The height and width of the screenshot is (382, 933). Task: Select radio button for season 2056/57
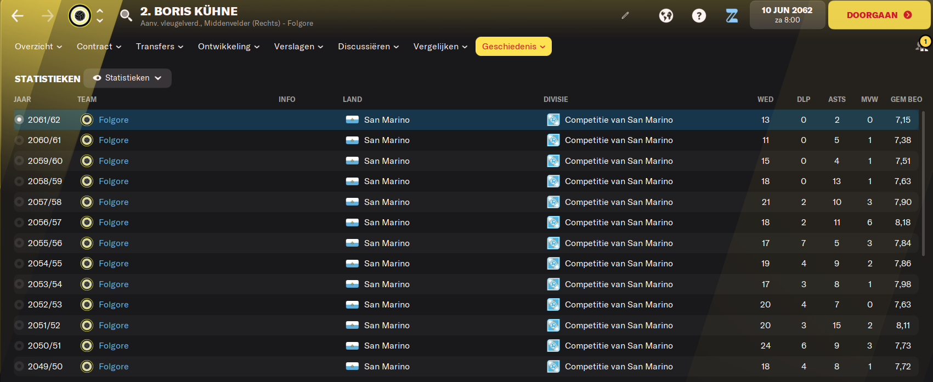pyautogui.click(x=19, y=222)
